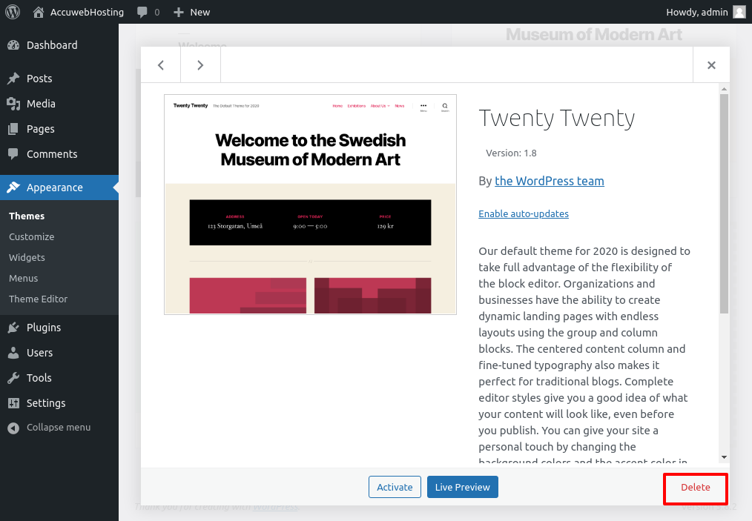Click the description scrollbar down arrow
The height and width of the screenshot is (521, 752).
pos(724,457)
